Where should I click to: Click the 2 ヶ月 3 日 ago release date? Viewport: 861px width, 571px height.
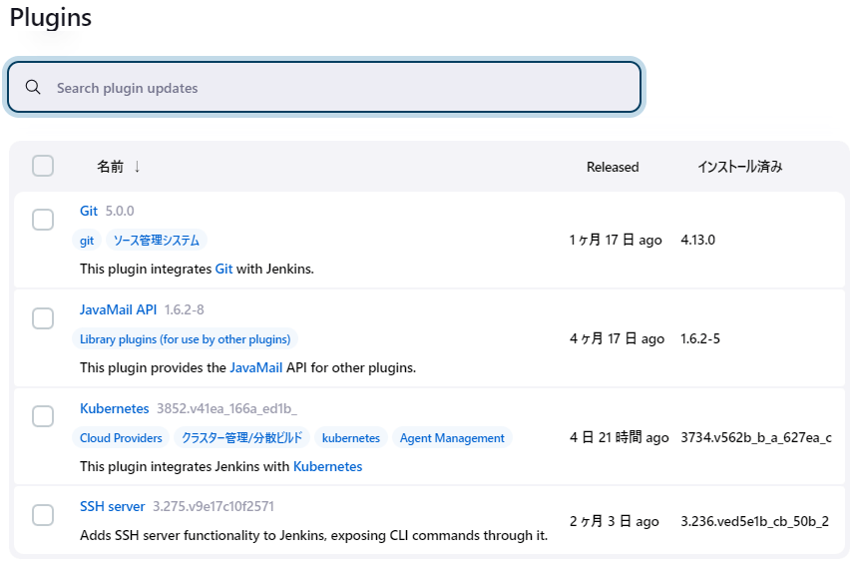tap(614, 521)
